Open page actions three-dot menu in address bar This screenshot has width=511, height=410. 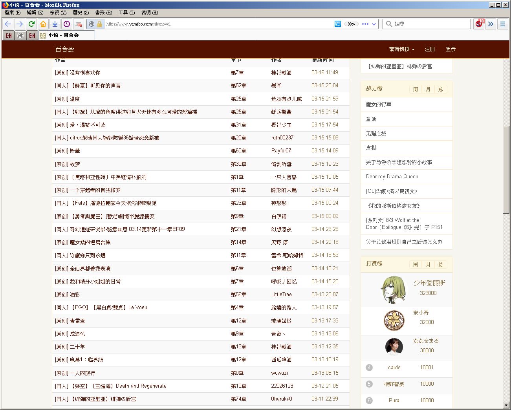[x=365, y=24]
